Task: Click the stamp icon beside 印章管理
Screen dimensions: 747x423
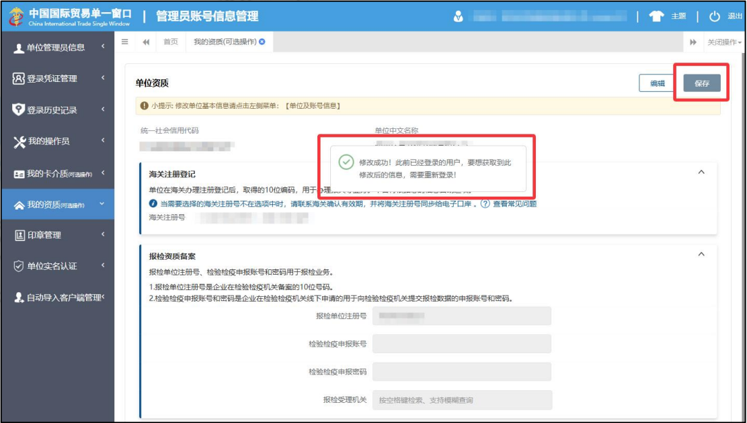Action: tap(19, 235)
